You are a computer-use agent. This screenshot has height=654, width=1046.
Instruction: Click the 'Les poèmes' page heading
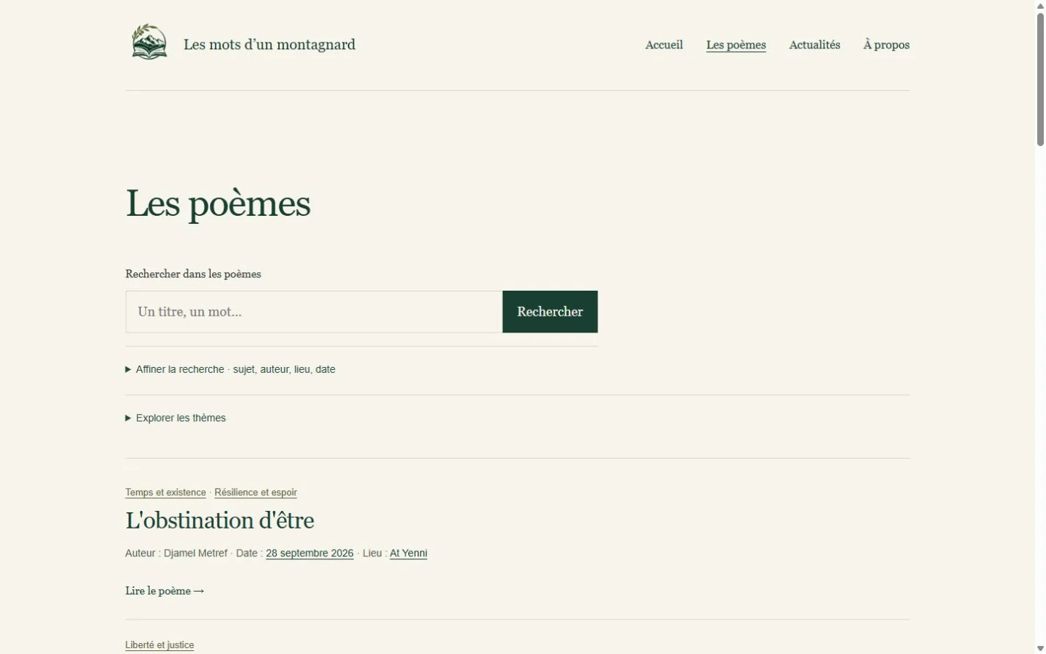pyautogui.click(x=218, y=203)
